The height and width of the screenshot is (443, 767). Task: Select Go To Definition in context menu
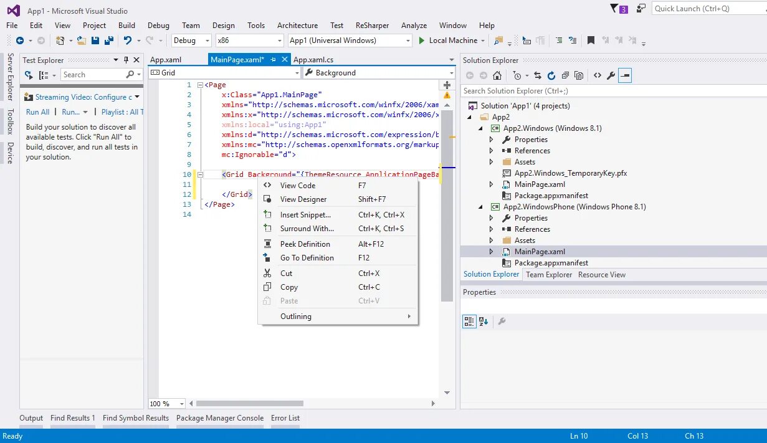[338, 258]
